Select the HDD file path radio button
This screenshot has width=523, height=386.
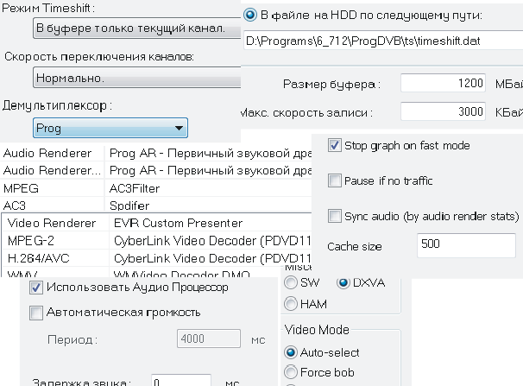(x=250, y=15)
